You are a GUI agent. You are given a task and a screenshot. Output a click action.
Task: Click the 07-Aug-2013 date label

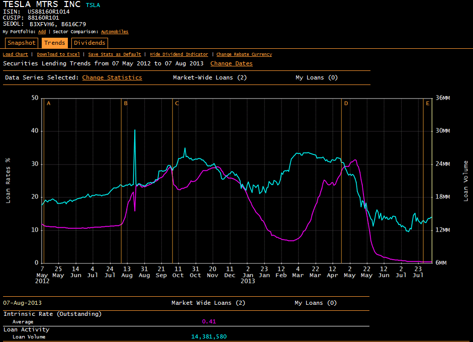tap(22, 303)
